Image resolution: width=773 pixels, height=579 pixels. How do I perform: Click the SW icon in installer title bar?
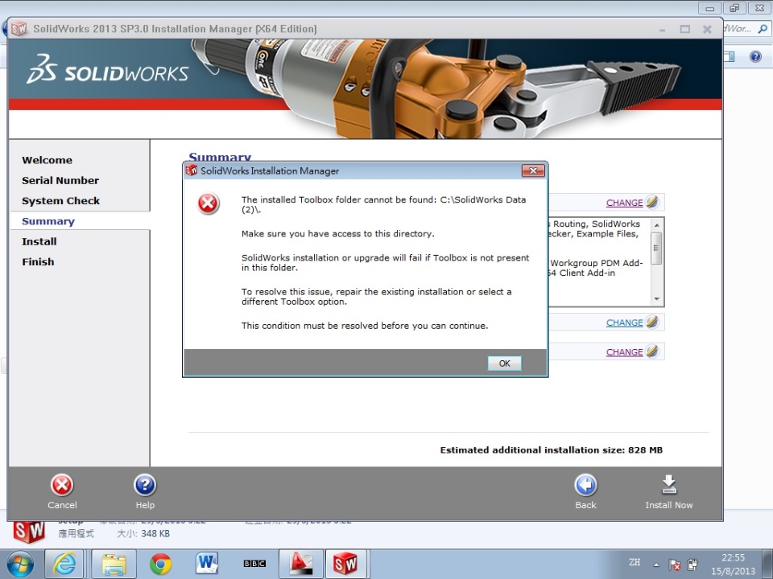click(x=19, y=29)
